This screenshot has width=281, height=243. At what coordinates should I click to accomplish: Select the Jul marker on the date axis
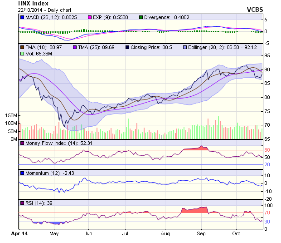126,233
